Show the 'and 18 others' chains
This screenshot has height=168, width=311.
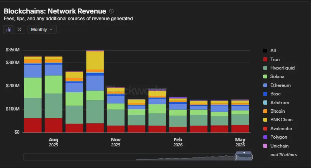[x=283, y=154]
